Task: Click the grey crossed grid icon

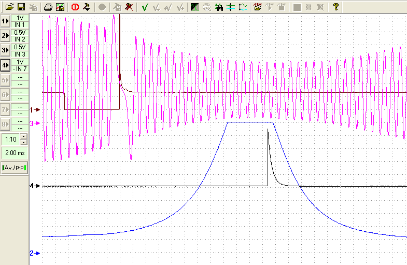Action: click(x=320, y=7)
